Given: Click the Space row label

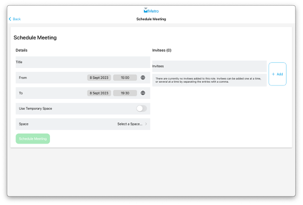Looking at the screenshot, I should [23, 124].
